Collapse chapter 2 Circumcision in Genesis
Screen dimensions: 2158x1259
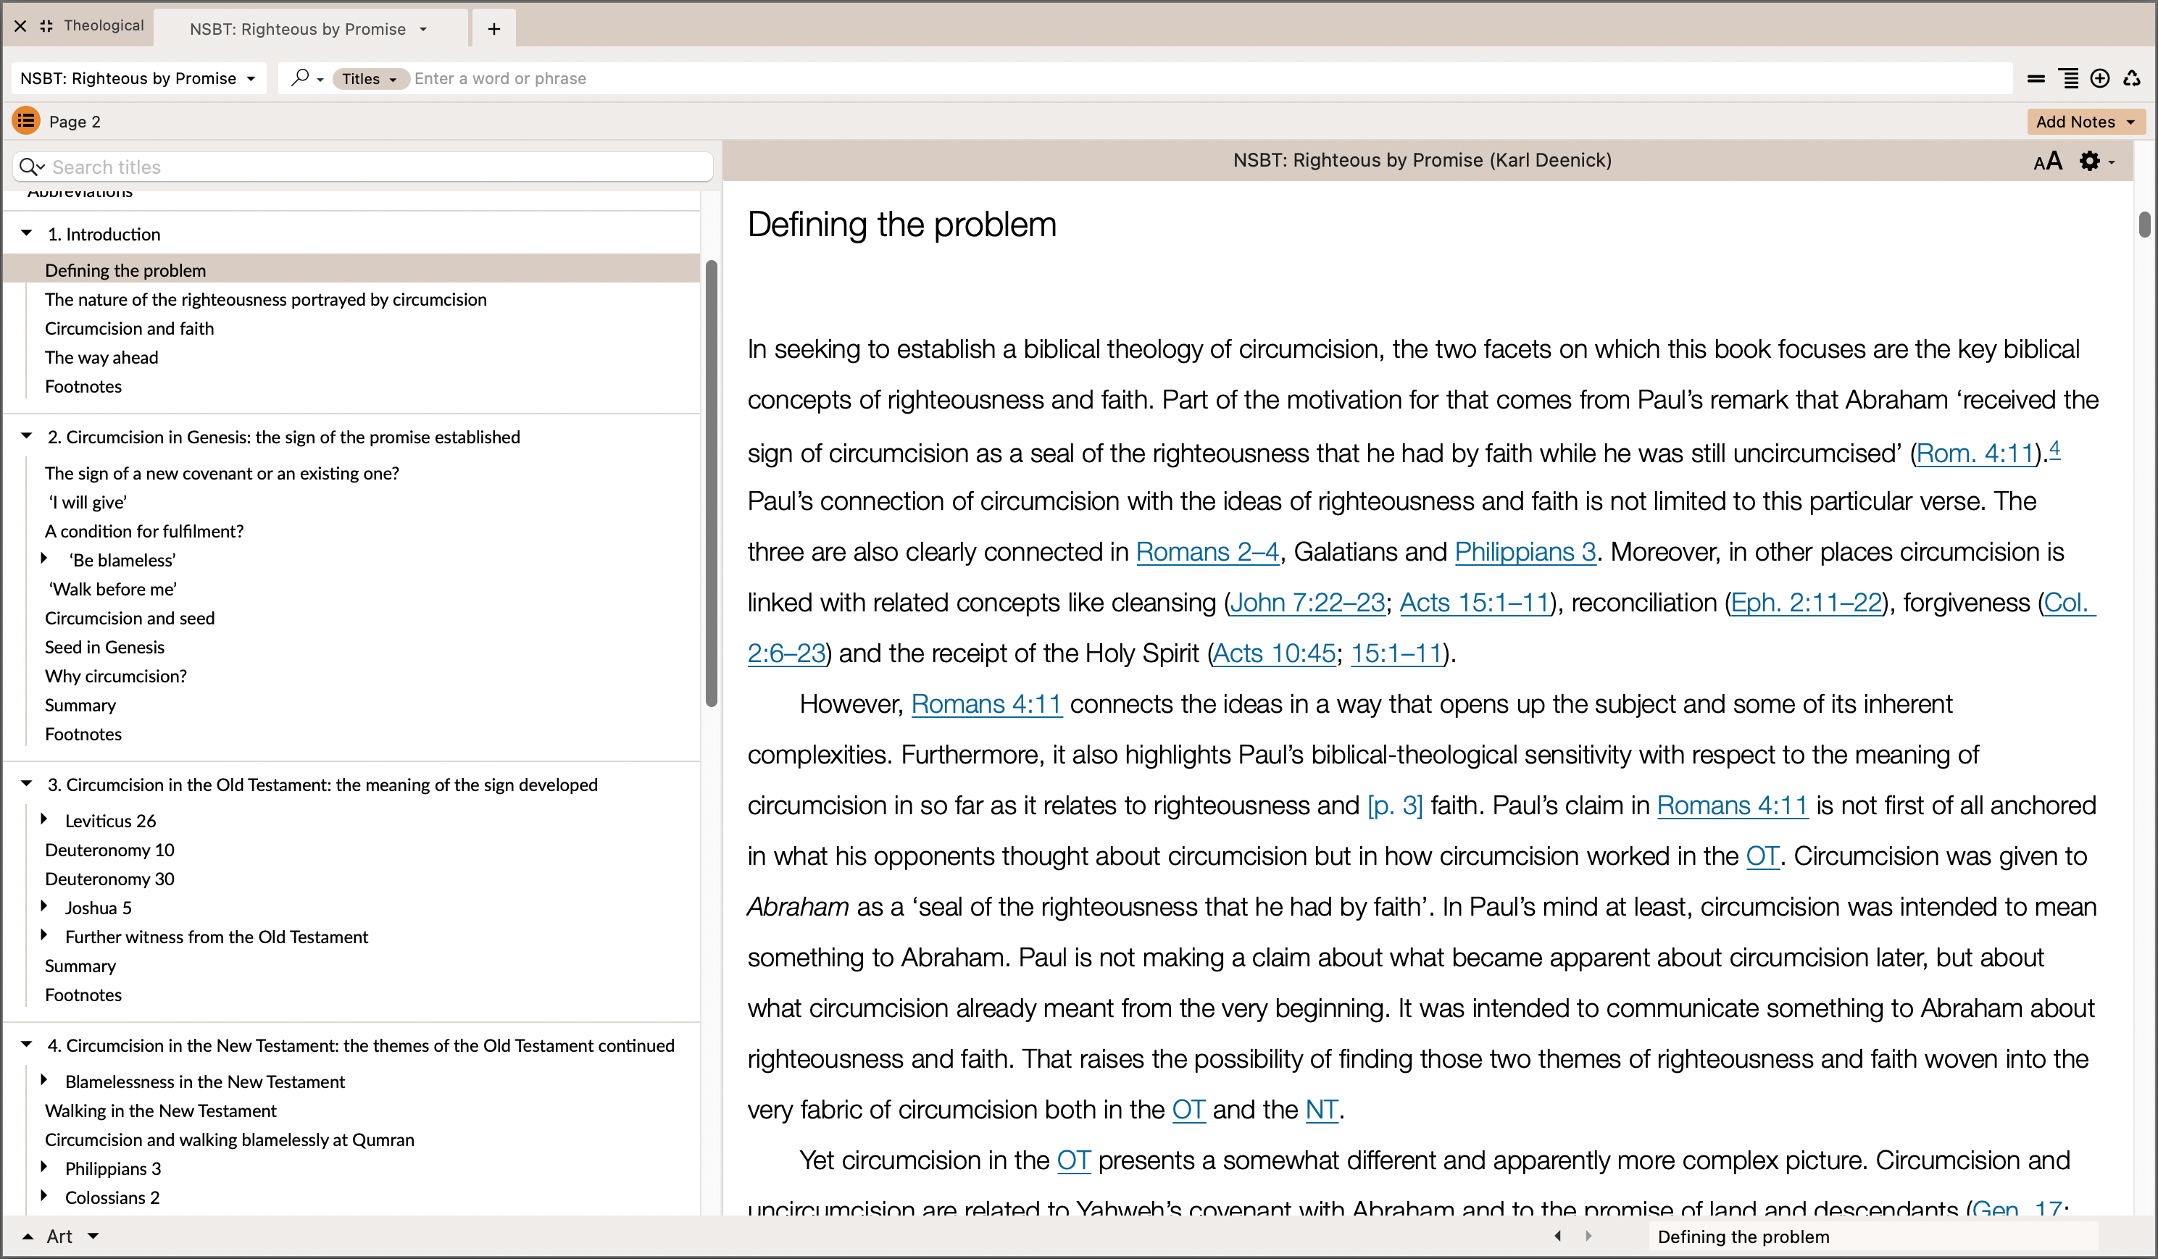(27, 435)
